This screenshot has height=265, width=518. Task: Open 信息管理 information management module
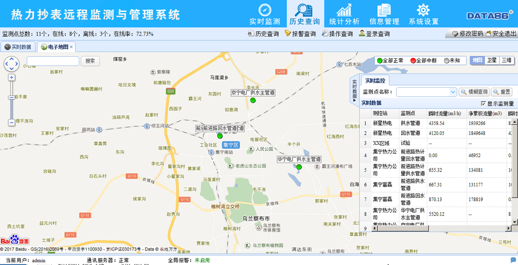384,14
